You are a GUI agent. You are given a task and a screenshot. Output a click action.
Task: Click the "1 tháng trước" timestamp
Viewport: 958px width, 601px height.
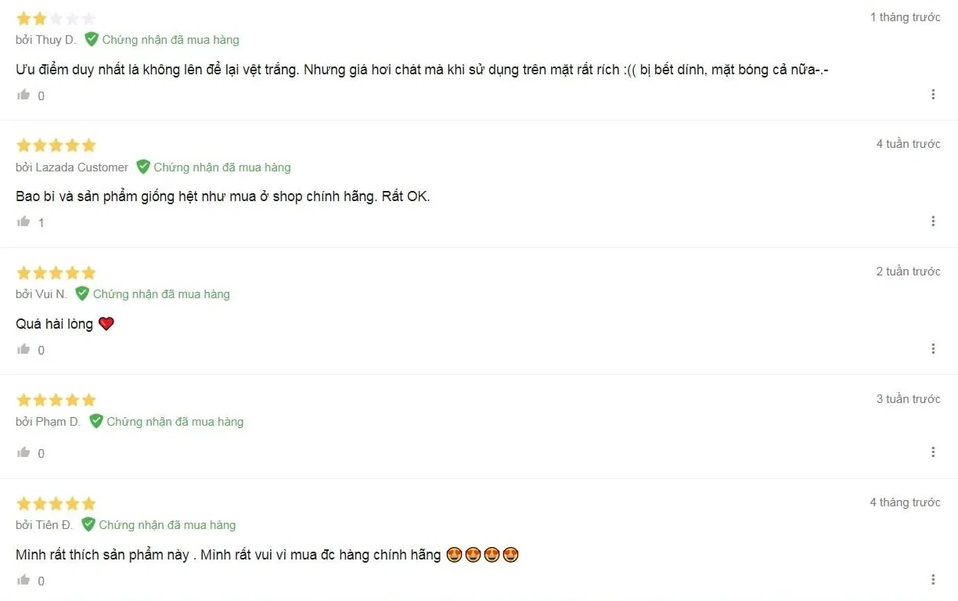point(906,17)
